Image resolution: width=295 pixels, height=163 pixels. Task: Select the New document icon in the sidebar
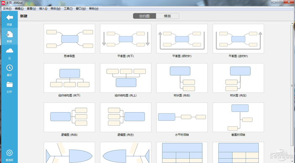(9, 34)
